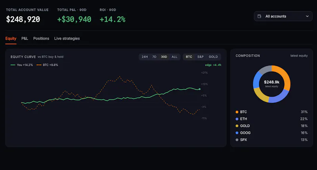The image size is (317, 170).
Task: Click the 16% value for GOOG
Action: coord(304,133)
